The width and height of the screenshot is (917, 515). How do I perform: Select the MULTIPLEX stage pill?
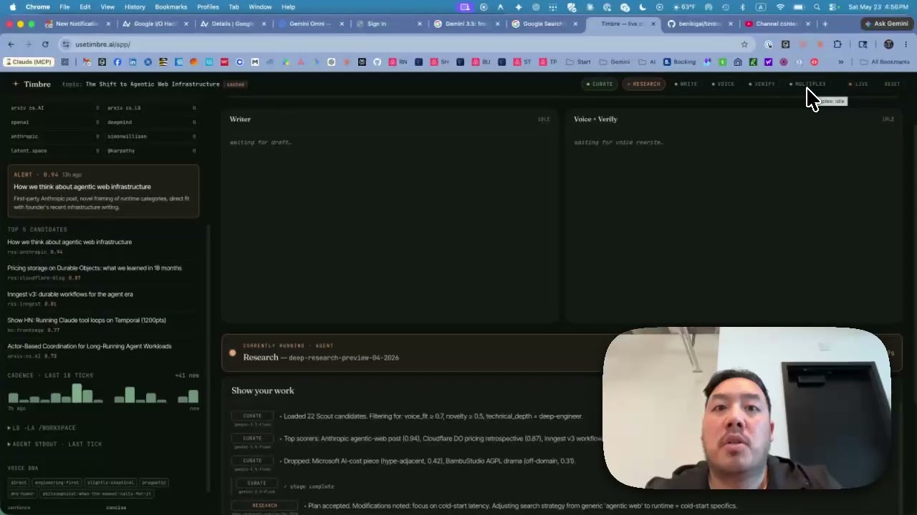[807, 84]
